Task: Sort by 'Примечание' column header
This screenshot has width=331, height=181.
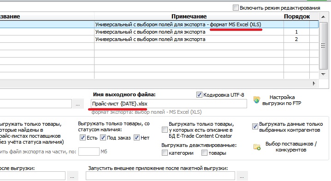Action: [189, 17]
